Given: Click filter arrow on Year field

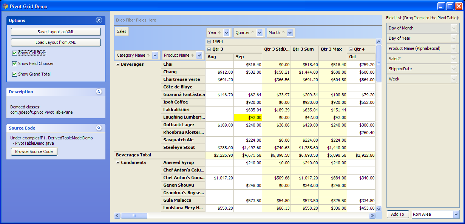Looking at the screenshot, I should click(226, 32).
